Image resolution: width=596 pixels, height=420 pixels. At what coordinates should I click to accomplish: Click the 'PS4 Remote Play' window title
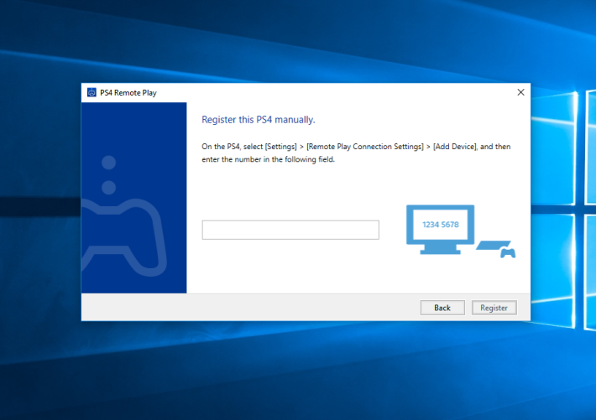click(x=128, y=93)
